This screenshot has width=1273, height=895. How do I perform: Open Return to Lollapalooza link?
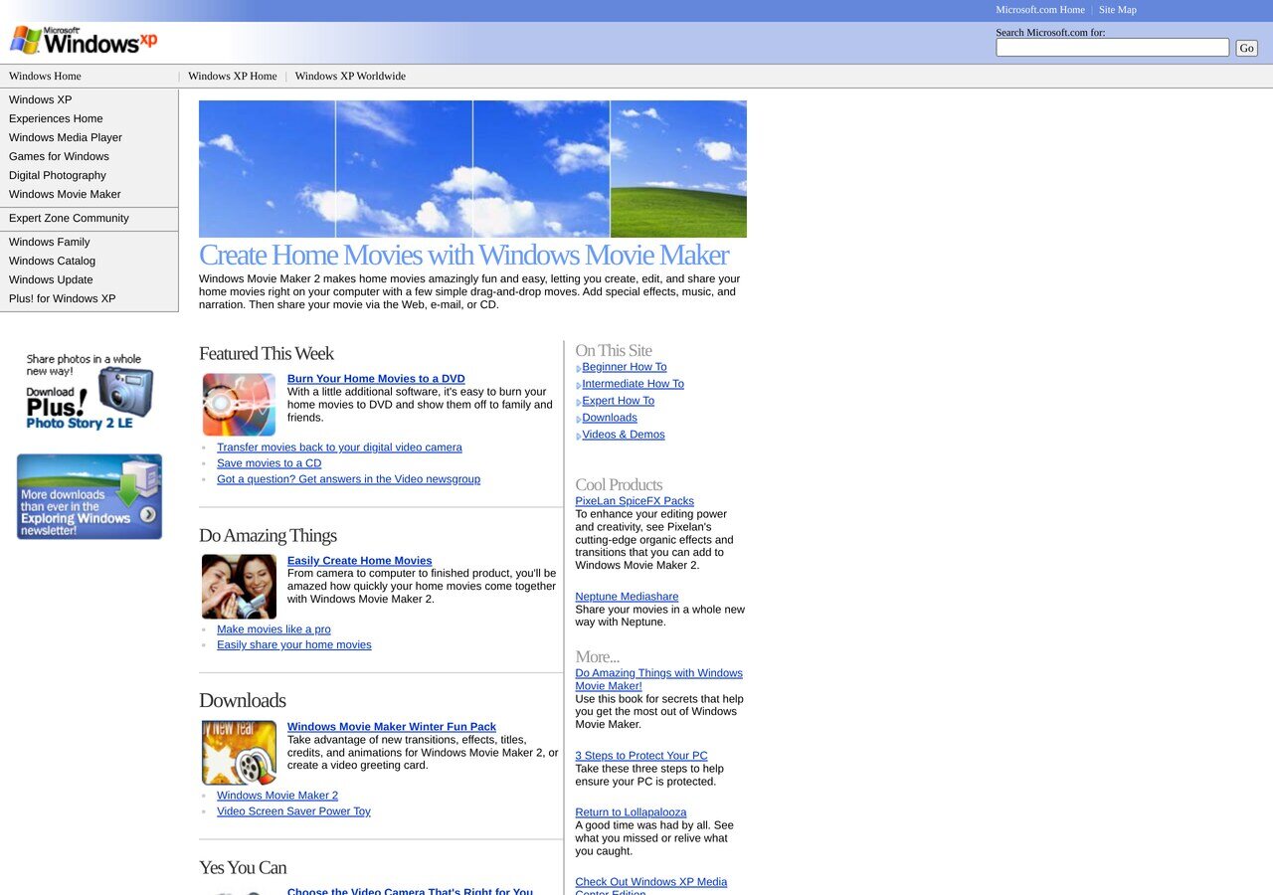click(631, 812)
